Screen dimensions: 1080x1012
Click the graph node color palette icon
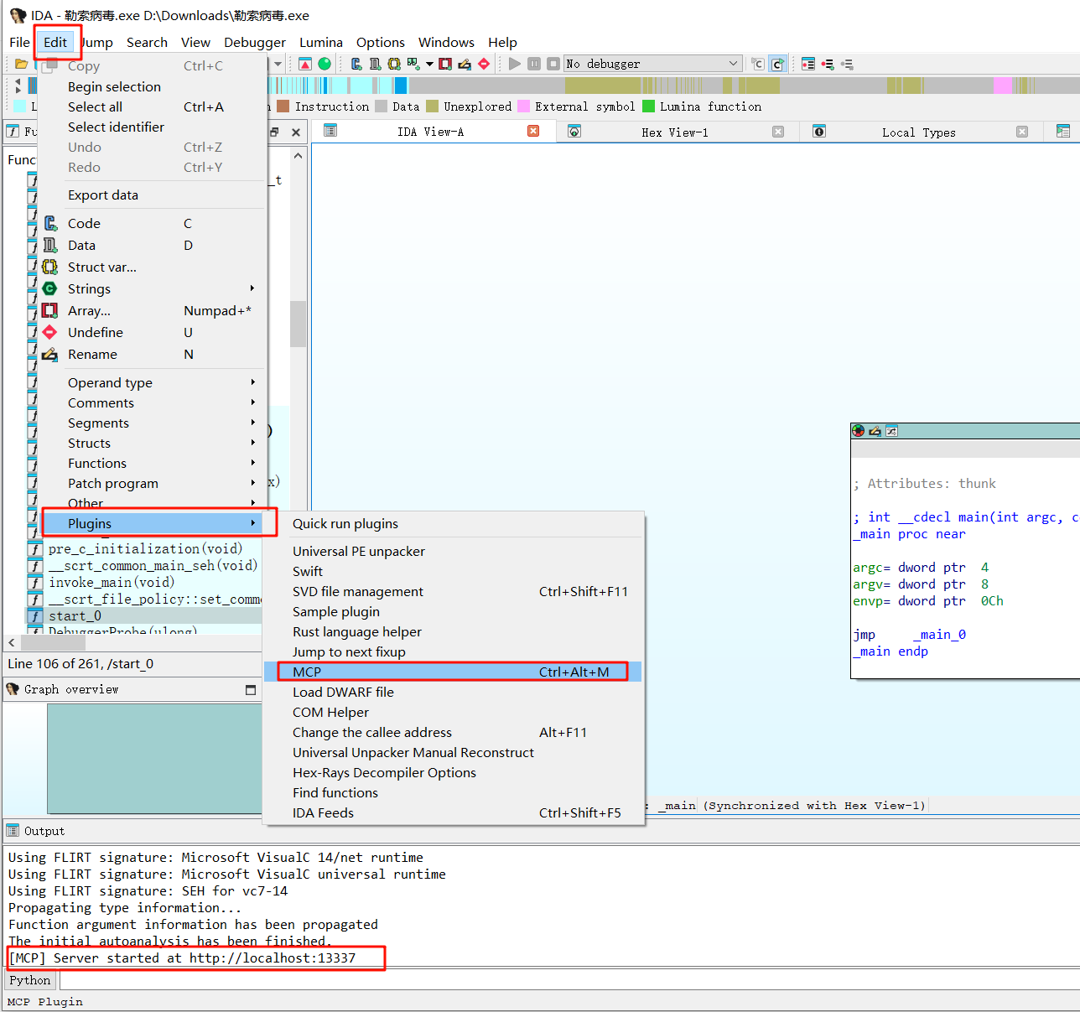point(859,431)
